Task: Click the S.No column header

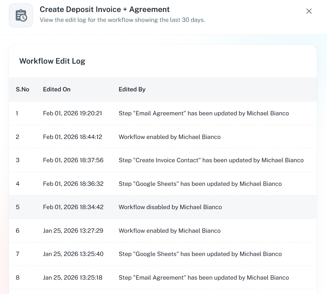Action: click(x=23, y=89)
